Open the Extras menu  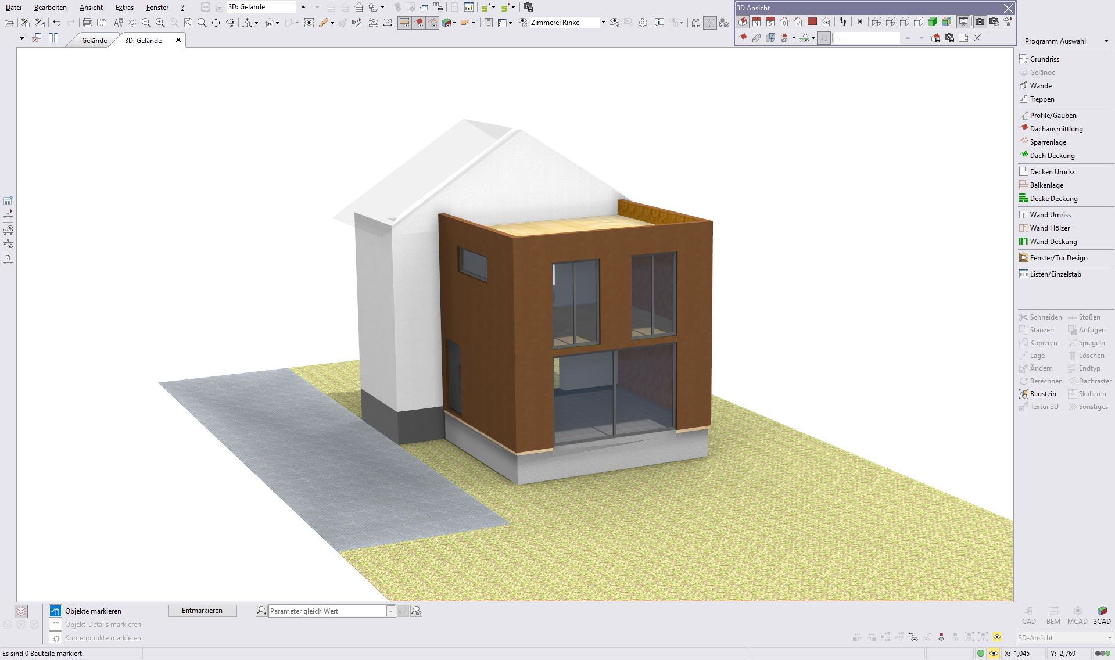[124, 8]
